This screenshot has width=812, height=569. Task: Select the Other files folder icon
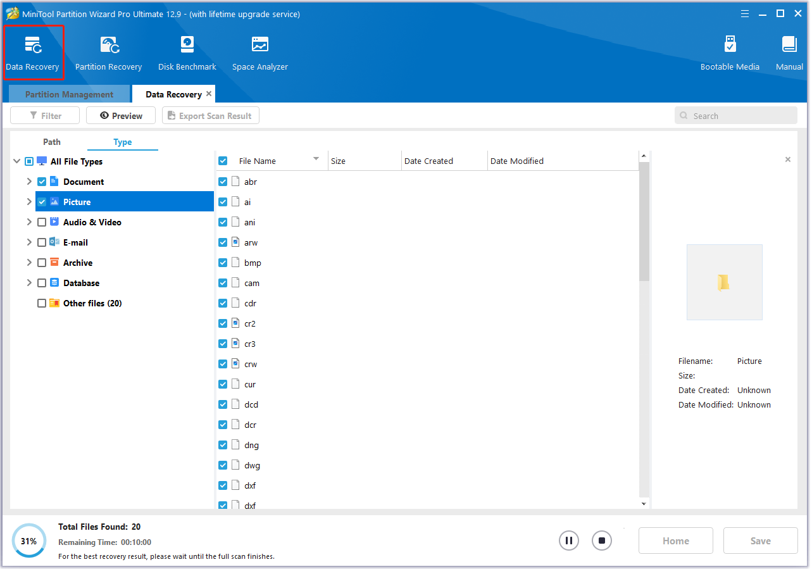(x=54, y=303)
